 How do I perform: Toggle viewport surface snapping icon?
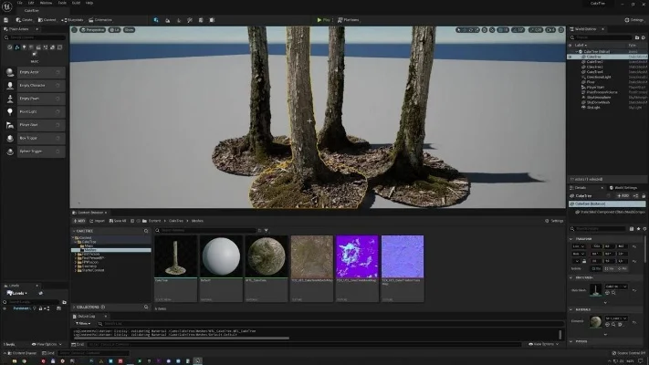click(492, 30)
